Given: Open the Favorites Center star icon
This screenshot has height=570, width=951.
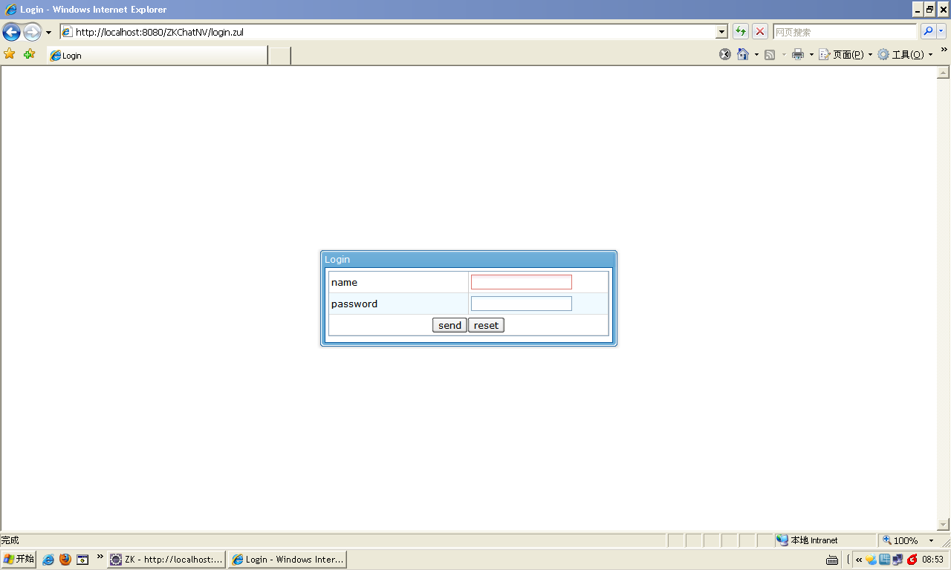Looking at the screenshot, I should [x=10, y=54].
